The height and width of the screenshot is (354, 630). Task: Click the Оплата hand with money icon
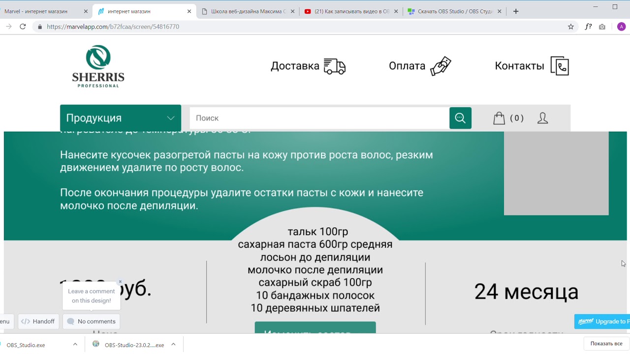click(441, 66)
